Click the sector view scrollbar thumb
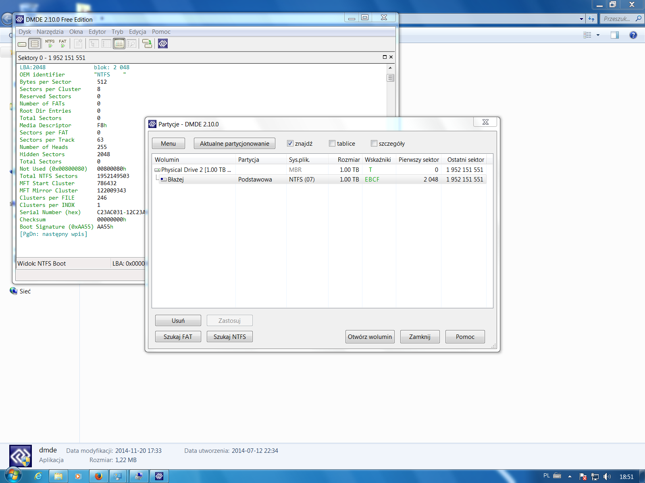The height and width of the screenshot is (483, 645). (x=390, y=78)
